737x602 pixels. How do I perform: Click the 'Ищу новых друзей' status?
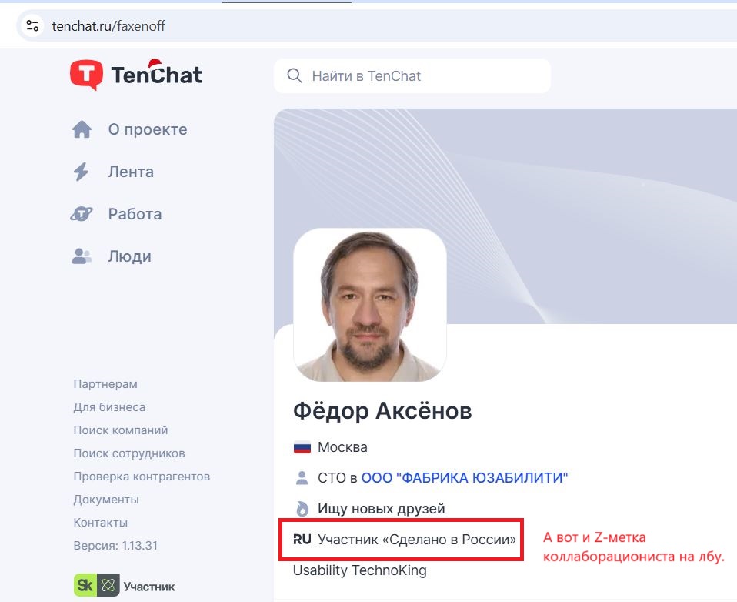click(381, 509)
